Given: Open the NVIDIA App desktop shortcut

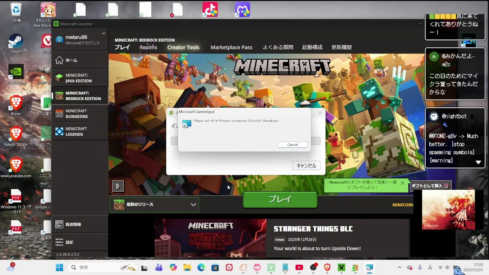Looking at the screenshot, I should [16, 74].
